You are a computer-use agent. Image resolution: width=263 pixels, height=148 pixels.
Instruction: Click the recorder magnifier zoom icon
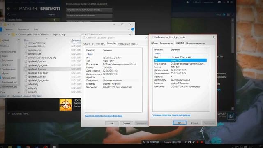click(x=148, y=142)
